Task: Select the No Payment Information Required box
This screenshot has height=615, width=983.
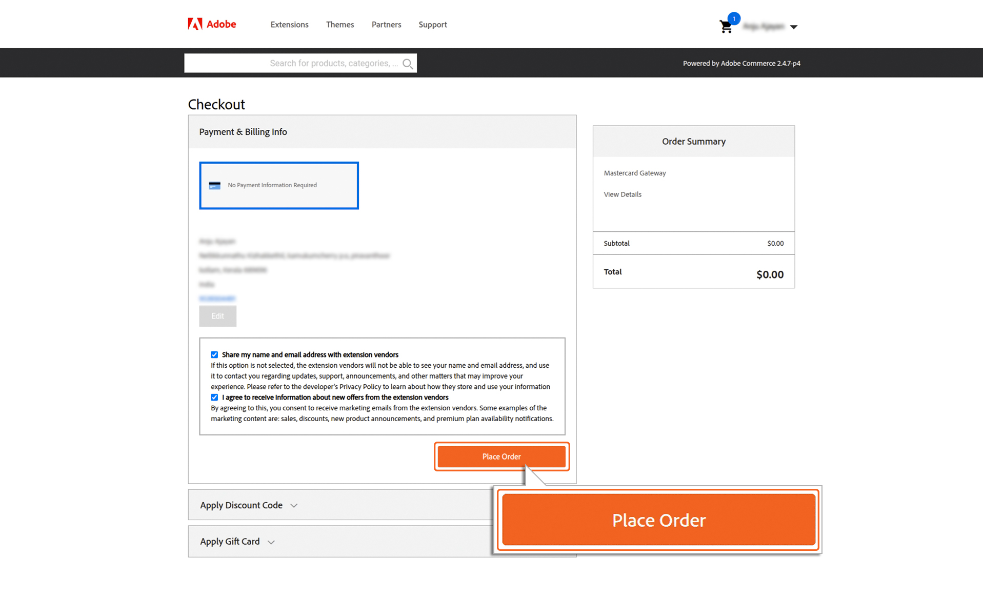Action: click(278, 186)
